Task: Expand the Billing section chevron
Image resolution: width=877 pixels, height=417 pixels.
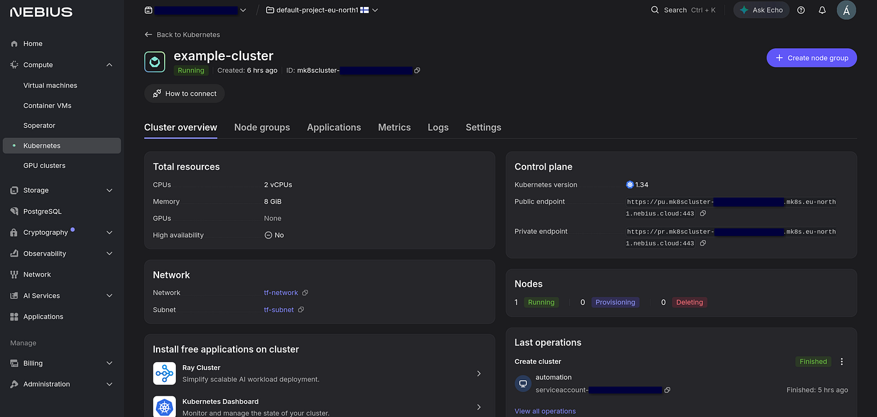Action: tap(110, 363)
